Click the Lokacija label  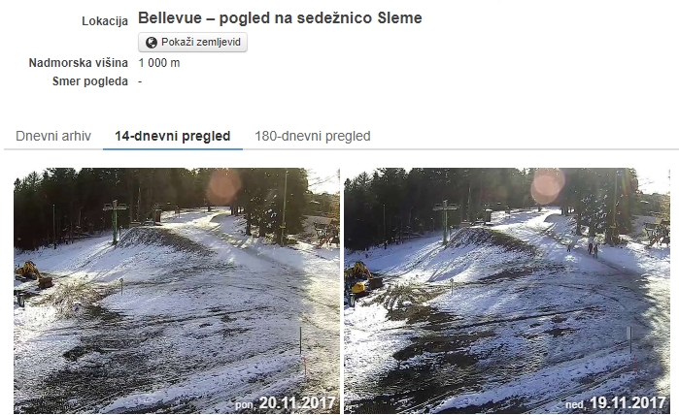tap(105, 20)
